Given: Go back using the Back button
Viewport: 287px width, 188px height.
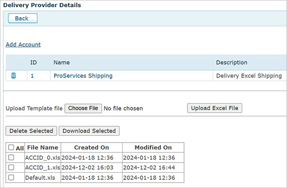Looking at the screenshot, I should point(23,18).
